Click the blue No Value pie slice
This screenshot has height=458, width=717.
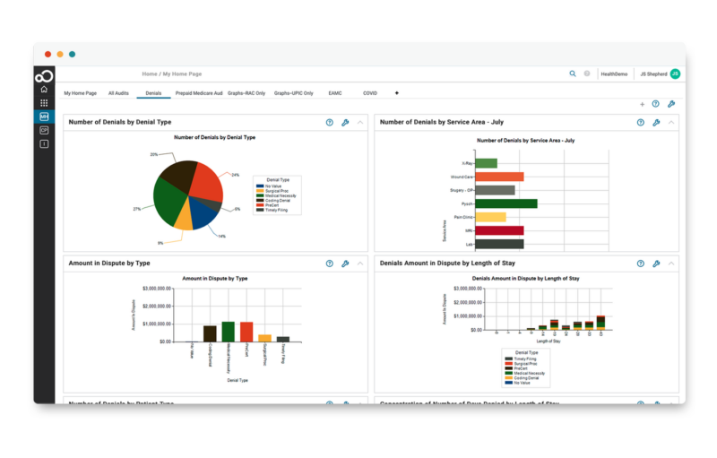(203, 212)
